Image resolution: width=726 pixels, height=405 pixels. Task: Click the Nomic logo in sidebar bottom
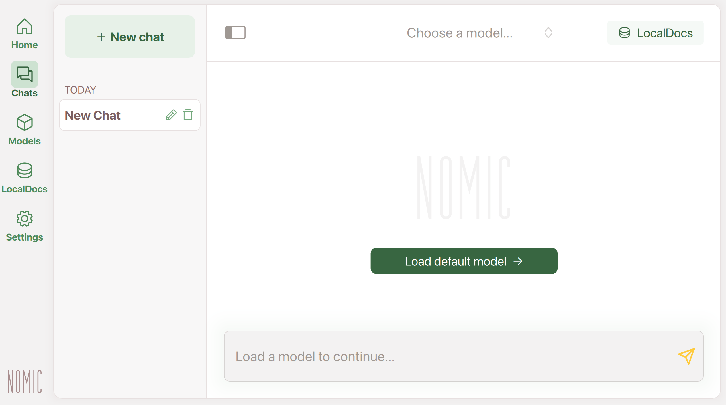pos(25,381)
